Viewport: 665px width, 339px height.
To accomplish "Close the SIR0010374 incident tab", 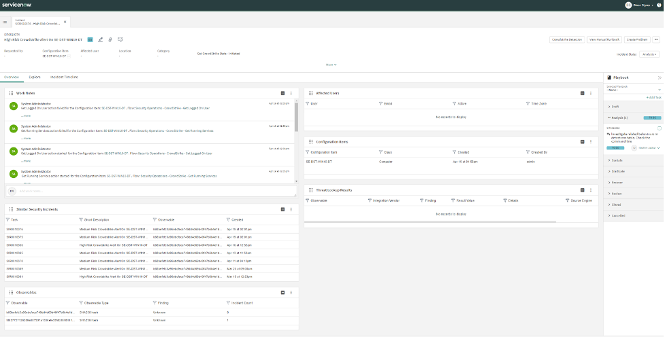I will [x=65, y=22].
